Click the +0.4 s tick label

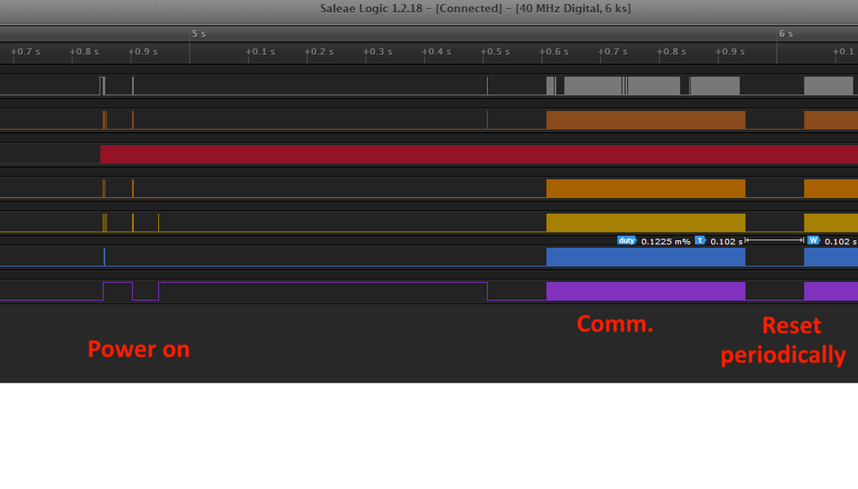click(436, 52)
